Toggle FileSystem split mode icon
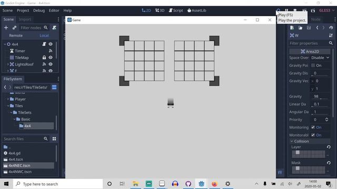 54,87
